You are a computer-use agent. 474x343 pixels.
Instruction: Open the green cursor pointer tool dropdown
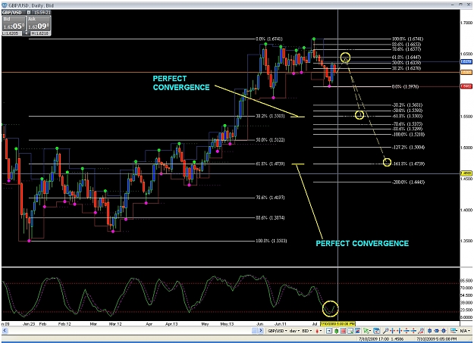(x=367, y=331)
